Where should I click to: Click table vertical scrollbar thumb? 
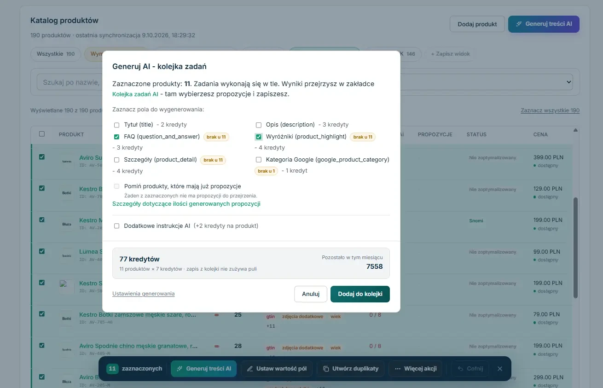tap(575, 248)
